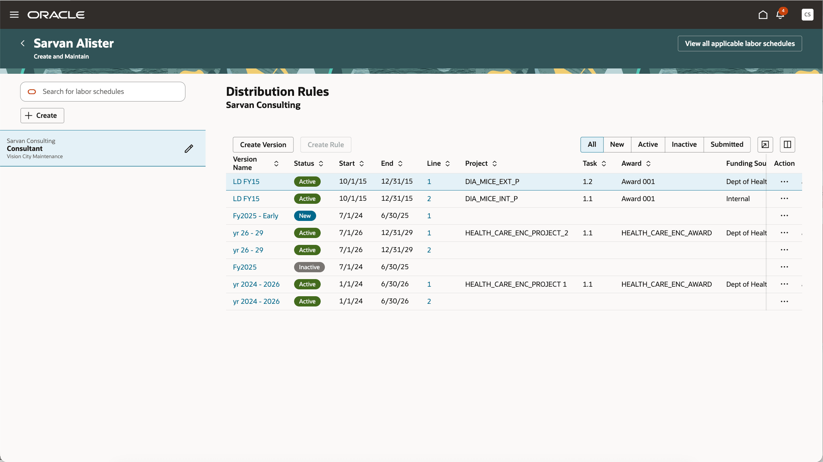Screen dimensions: 823x462
Task: Click the DIA_MICE_EXT_P project cell
Action: click(x=492, y=182)
